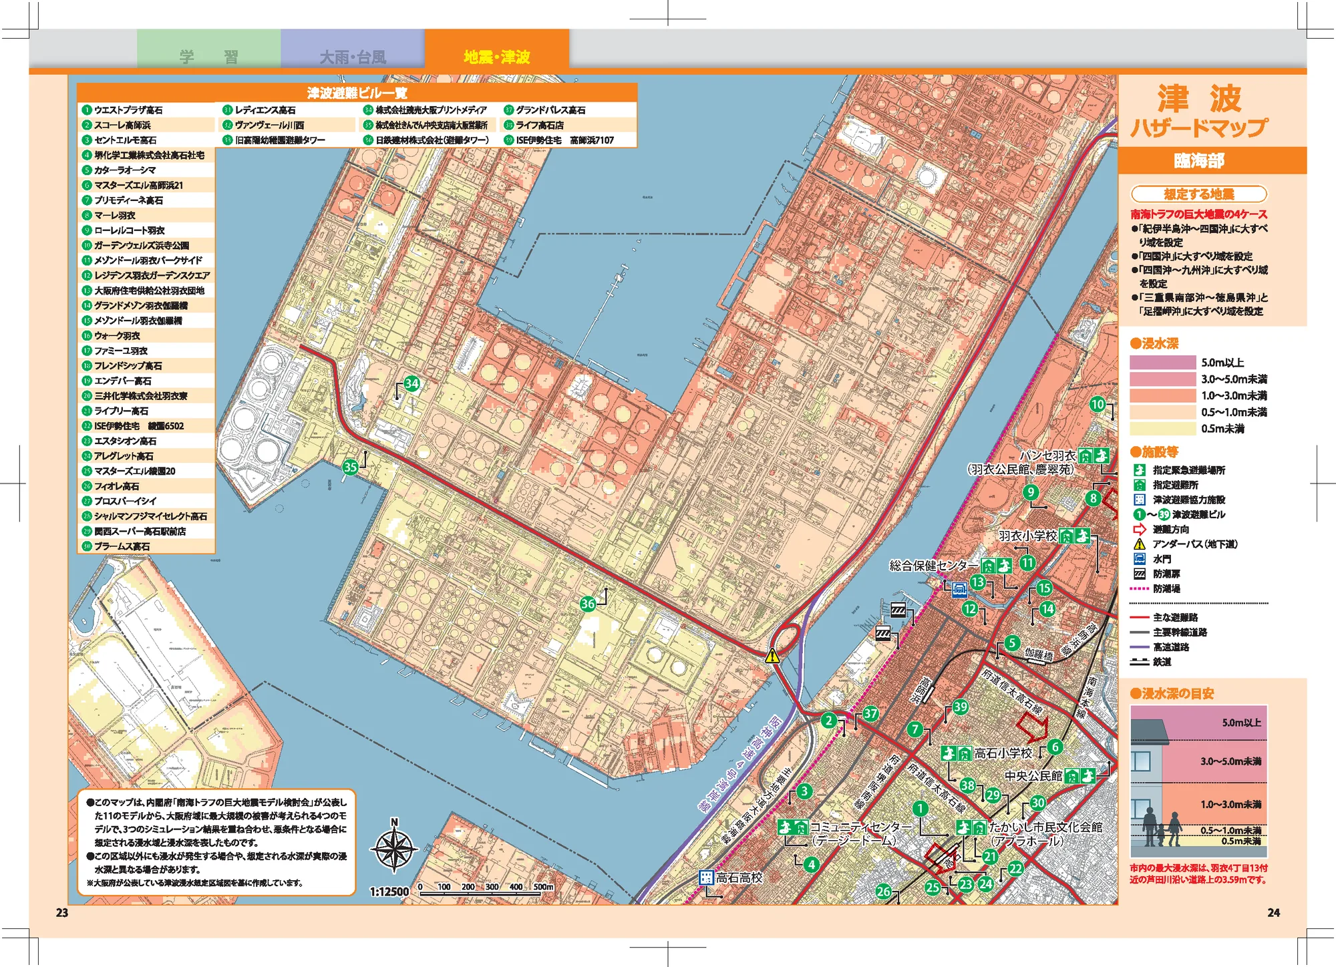Select the 指定避難所 legend icon
The image size is (1336, 967).
[1140, 485]
